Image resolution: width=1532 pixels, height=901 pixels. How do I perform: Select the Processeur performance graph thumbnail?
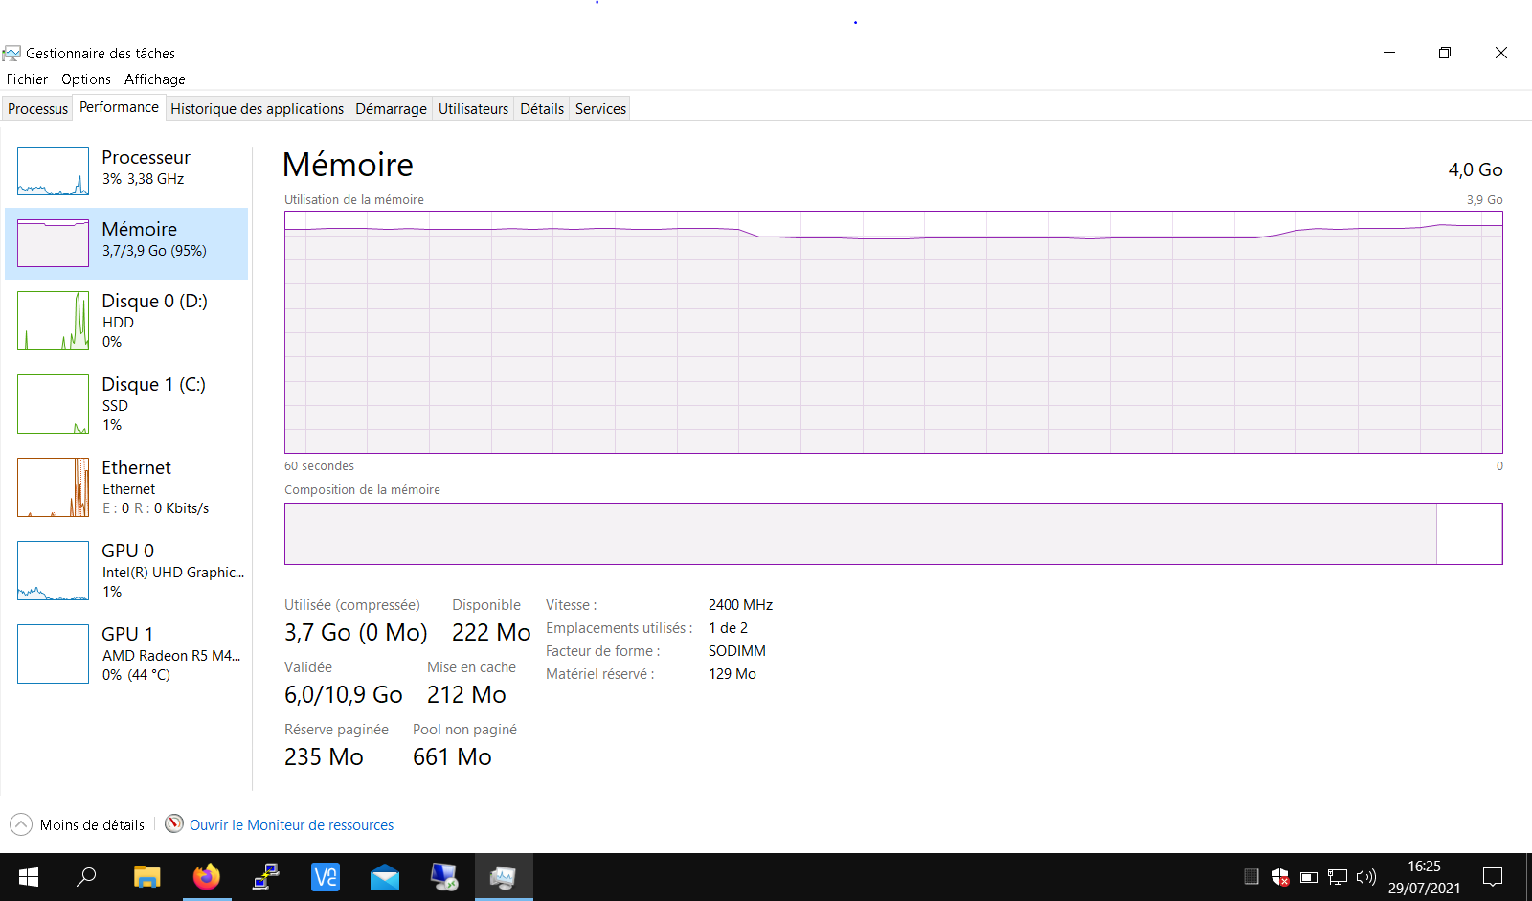coord(53,171)
